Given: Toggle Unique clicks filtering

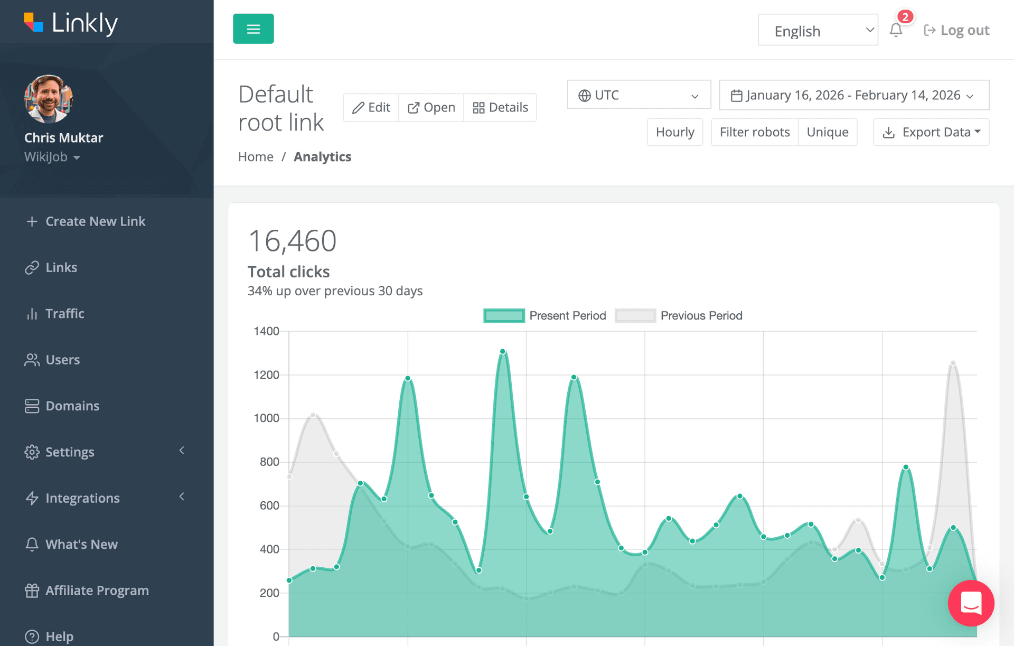Looking at the screenshot, I should click(828, 132).
